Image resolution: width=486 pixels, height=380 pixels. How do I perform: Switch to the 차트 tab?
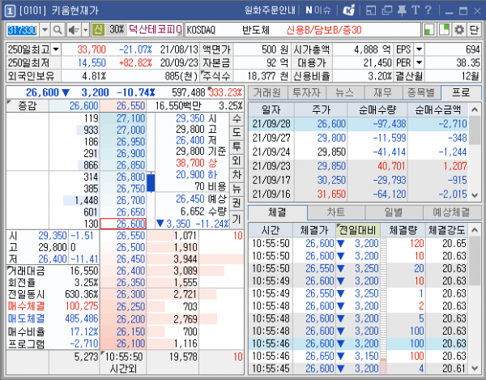point(336,212)
